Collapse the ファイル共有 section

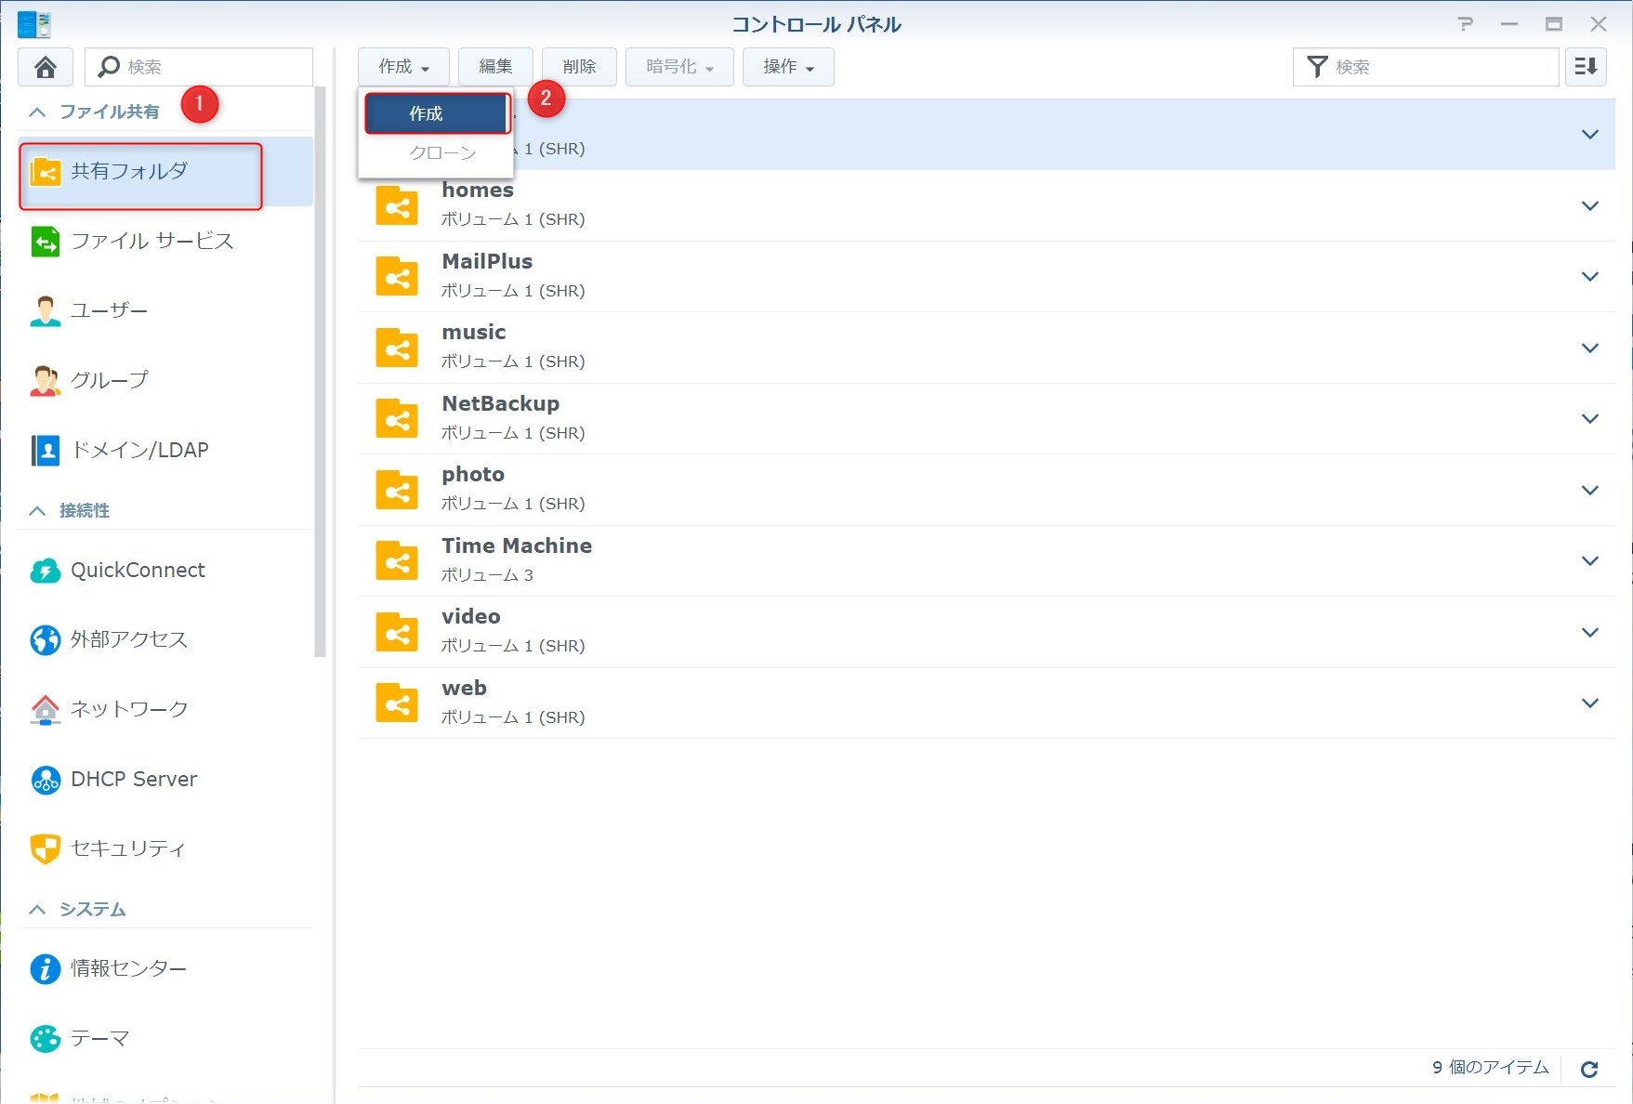pyautogui.click(x=37, y=112)
